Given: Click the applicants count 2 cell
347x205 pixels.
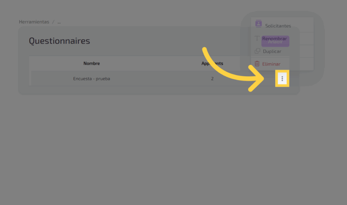Looking at the screenshot, I should (212, 79).
